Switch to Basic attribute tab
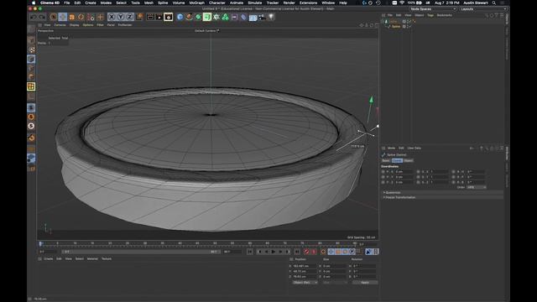The image size is (537, 302). coord(386,160)
